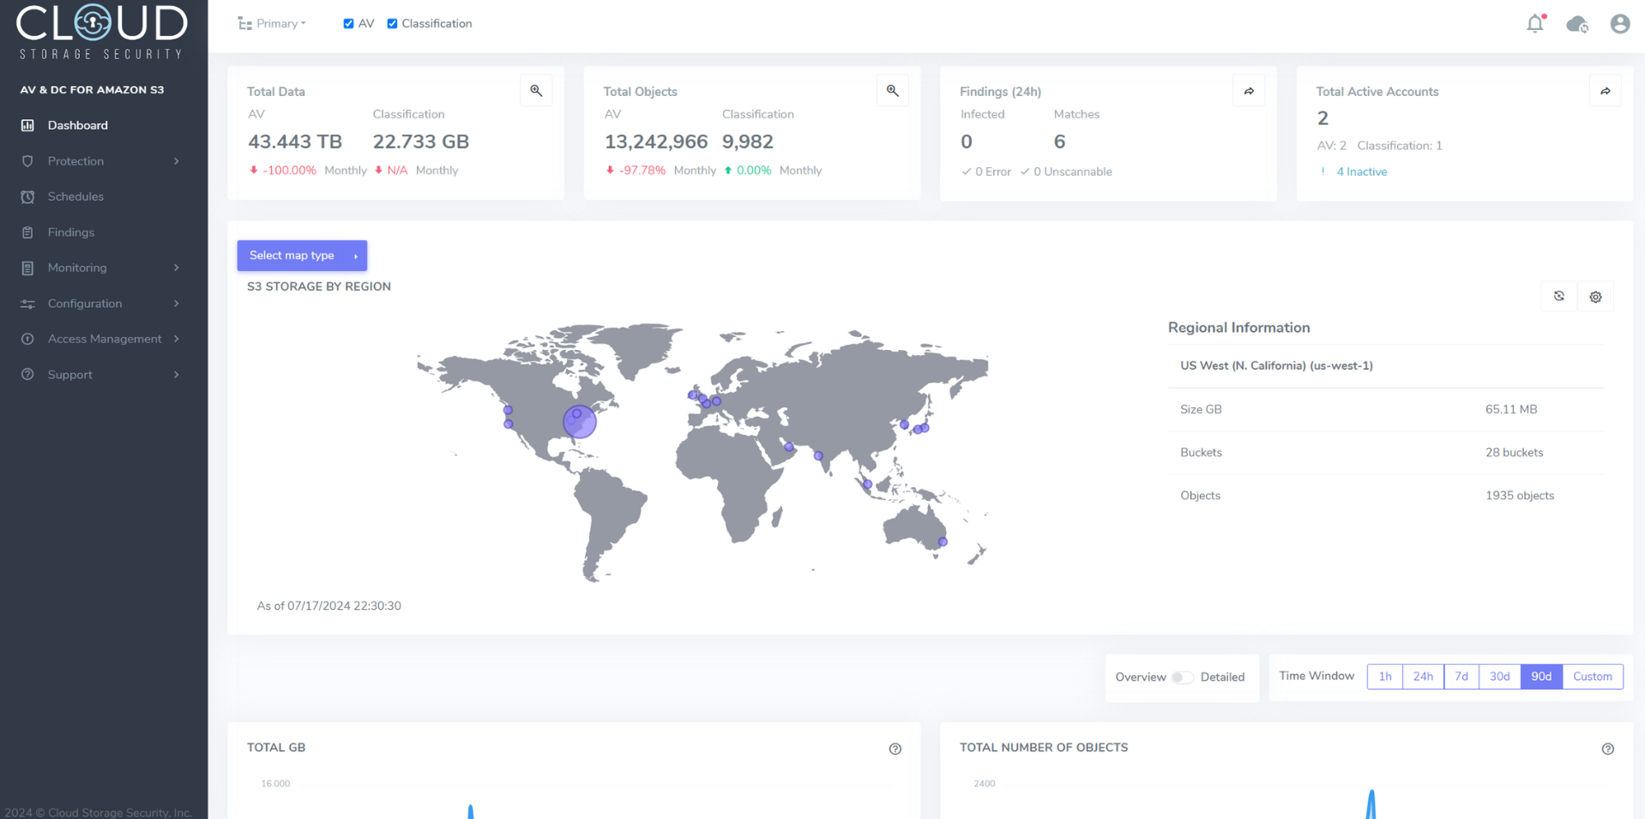Click the Dashboard sidebar icon

coord(27,125)
